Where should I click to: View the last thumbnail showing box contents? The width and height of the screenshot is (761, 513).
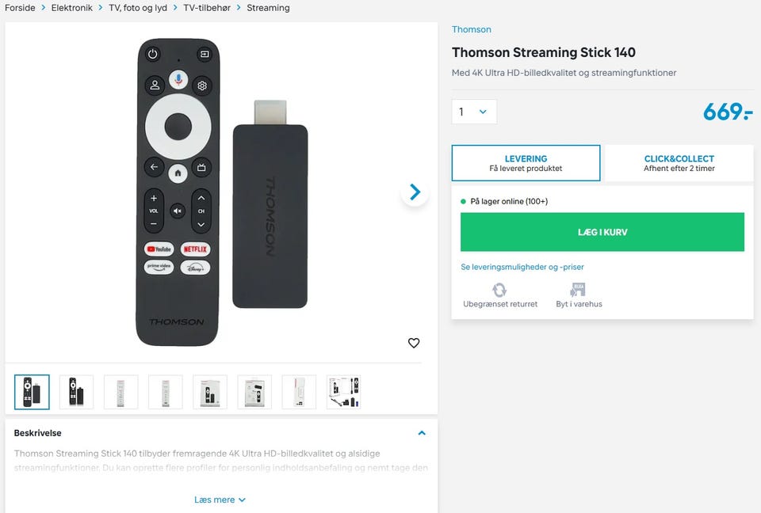[343, 392]
